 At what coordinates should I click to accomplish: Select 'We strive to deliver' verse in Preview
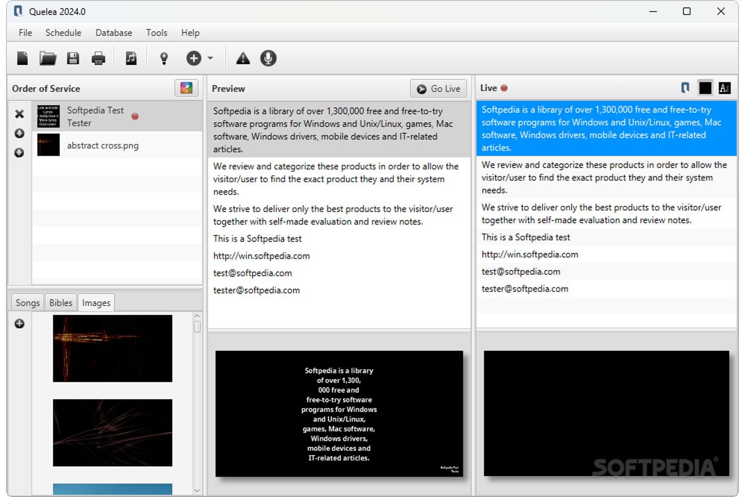point(339,215)
